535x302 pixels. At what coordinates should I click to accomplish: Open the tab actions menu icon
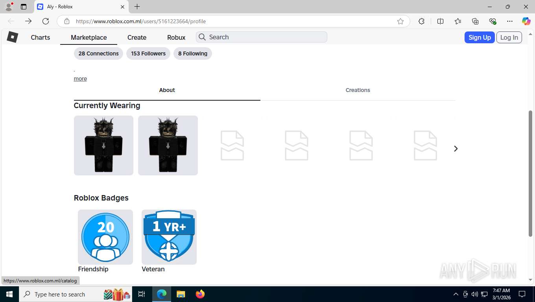click(x=24, y=7)
